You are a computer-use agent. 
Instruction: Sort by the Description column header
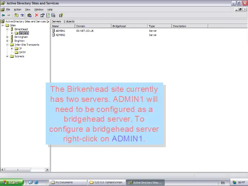coord(190,26)
